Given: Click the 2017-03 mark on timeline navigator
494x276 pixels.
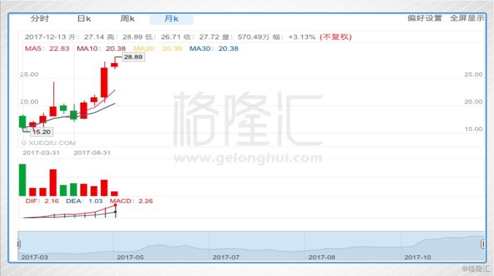Looking at the screenshot, I should click(35, 257).
